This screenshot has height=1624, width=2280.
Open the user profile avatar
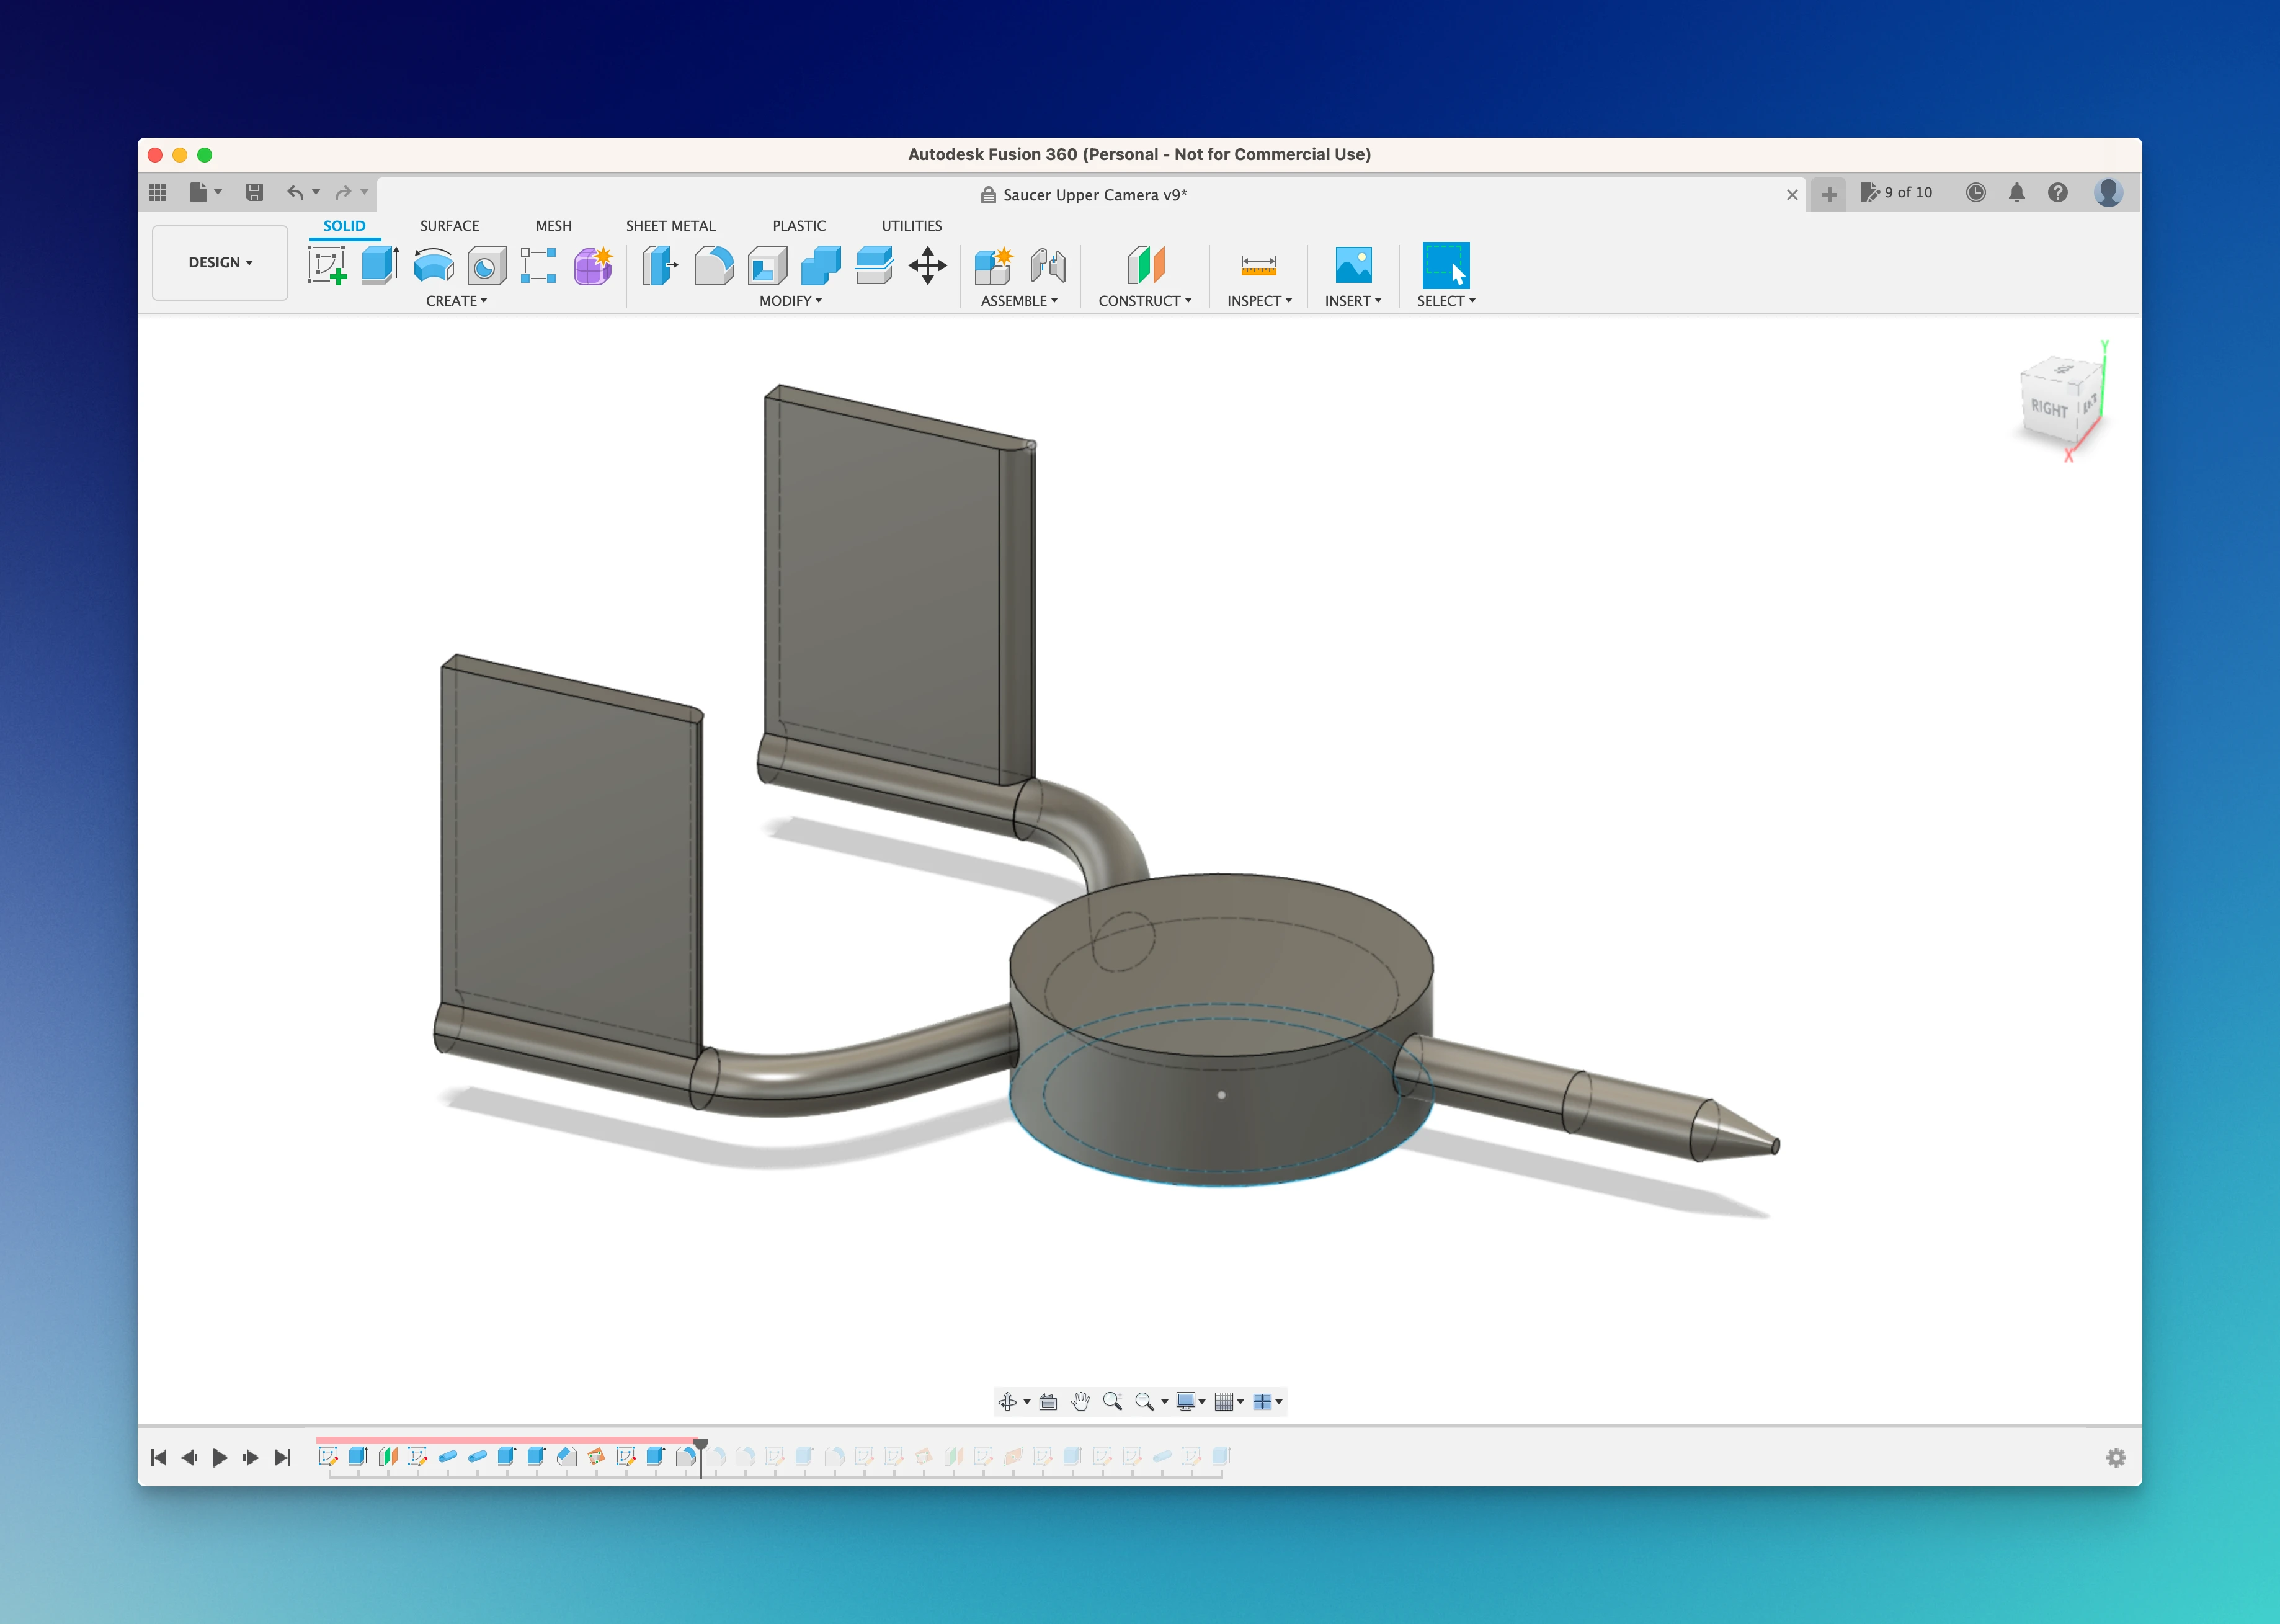click(x=2108, y=192)
